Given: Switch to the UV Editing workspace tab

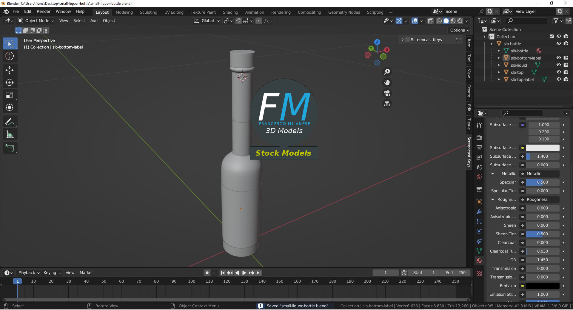Looking at the screenshot, I should tap(174, 12).
